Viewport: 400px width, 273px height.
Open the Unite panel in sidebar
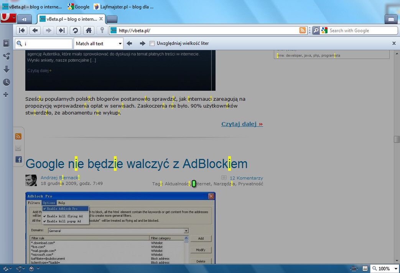pos(7,56)
